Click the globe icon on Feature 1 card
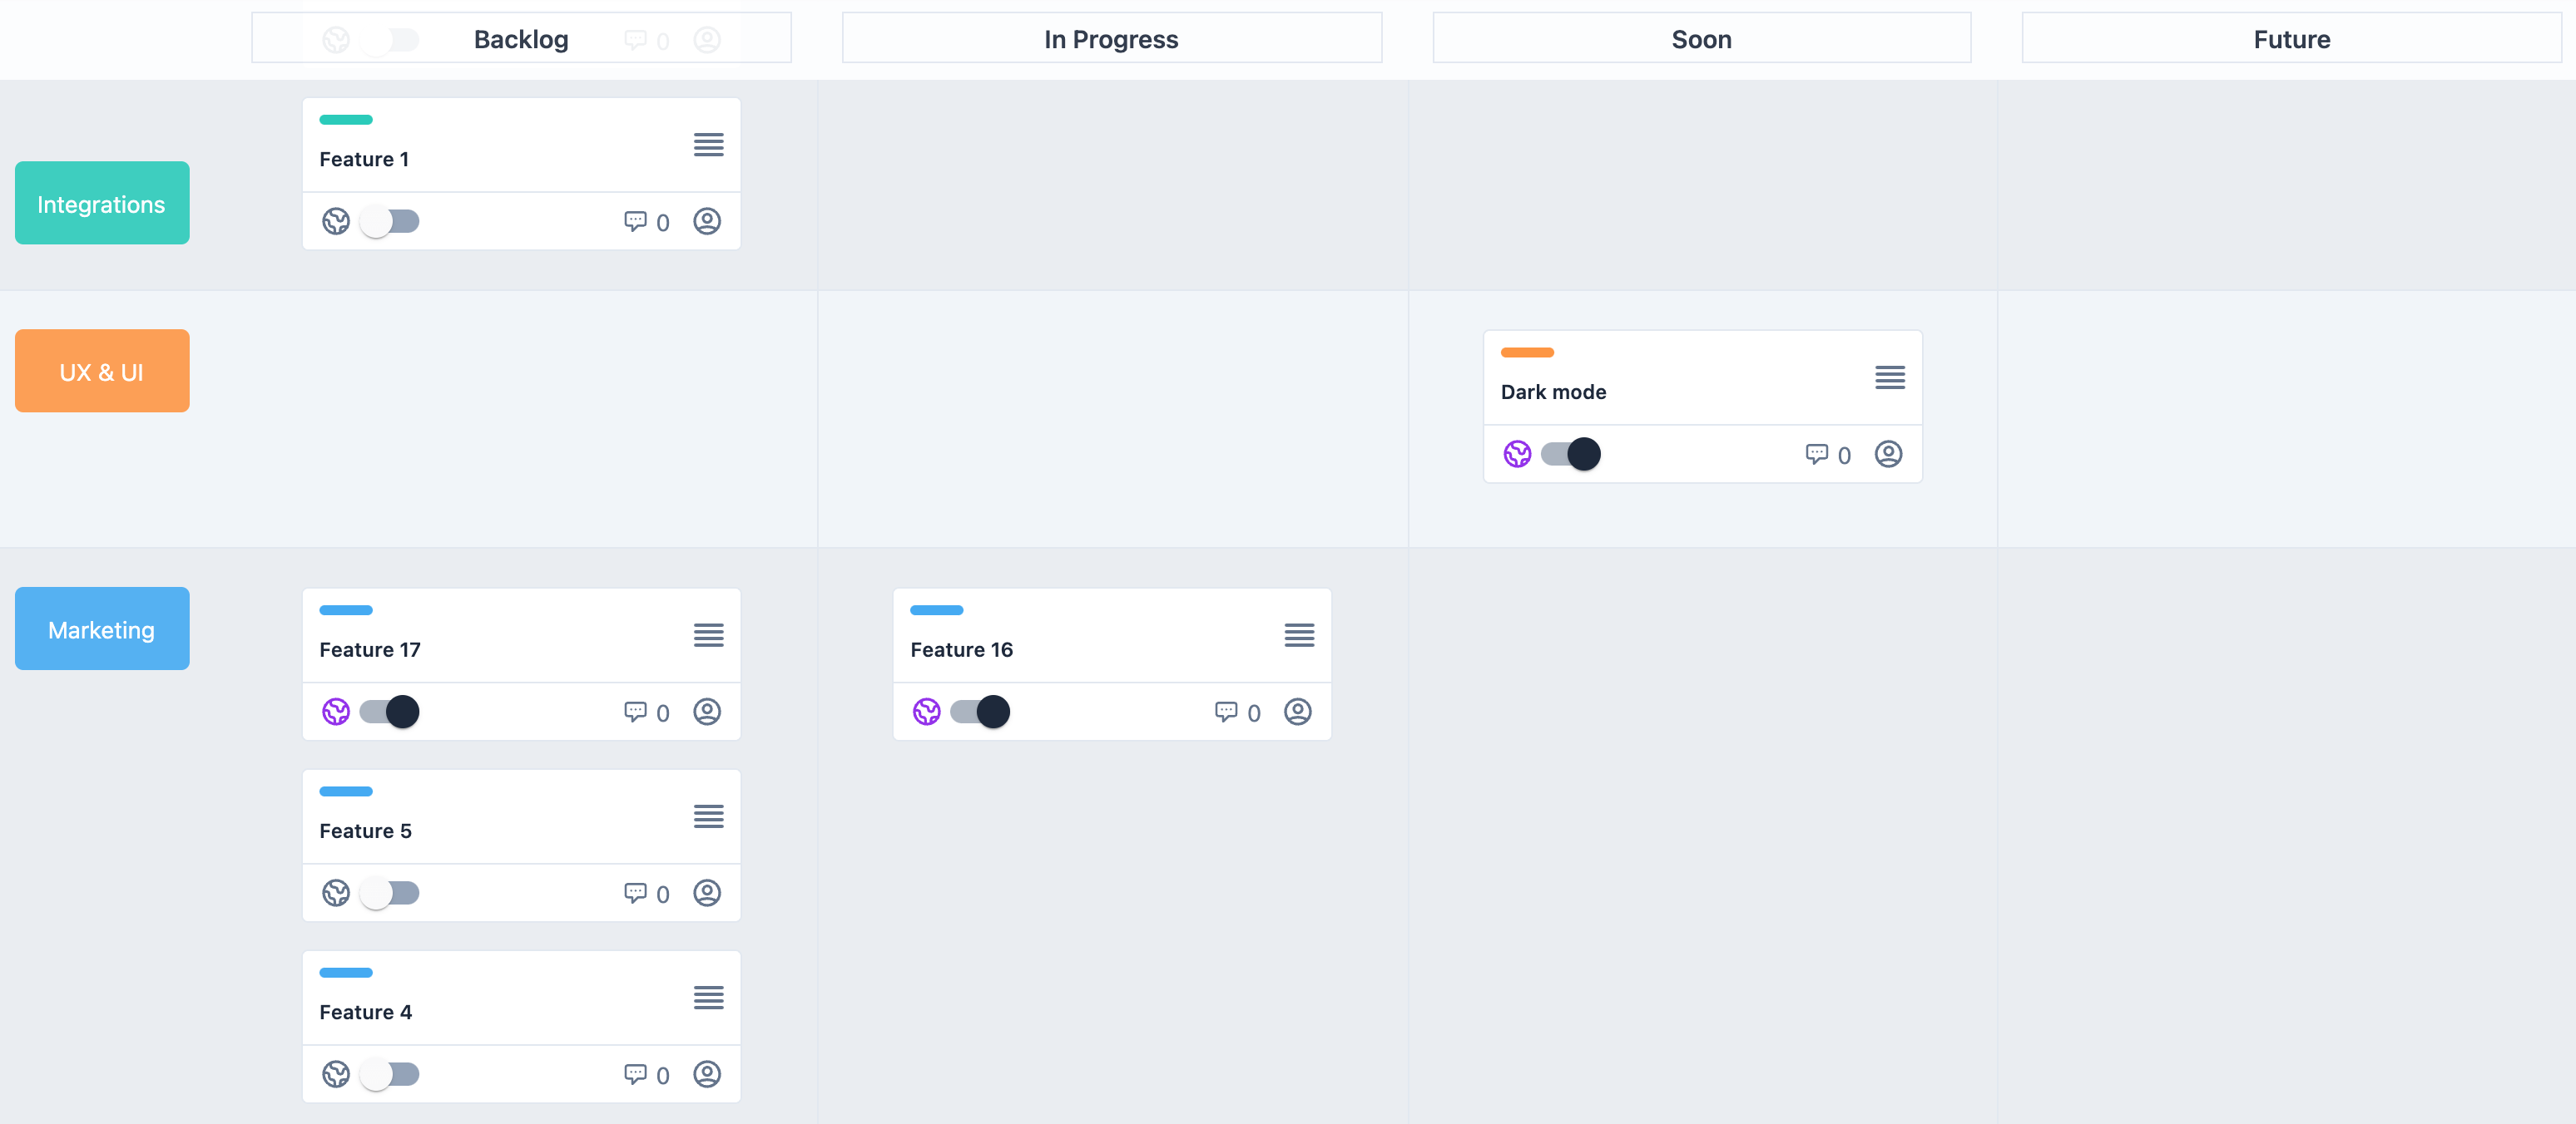Image resolution: width=2576 pixels, height=1124 pixels. pyautogui.click(x=336, y=222)
